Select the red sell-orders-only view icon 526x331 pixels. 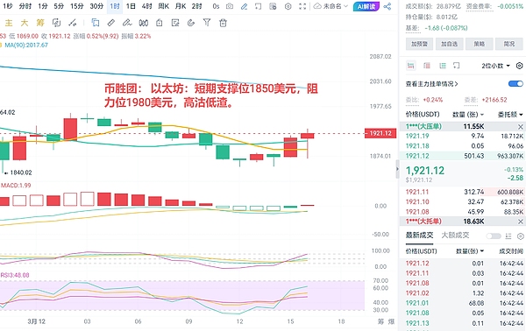point(427,66)
